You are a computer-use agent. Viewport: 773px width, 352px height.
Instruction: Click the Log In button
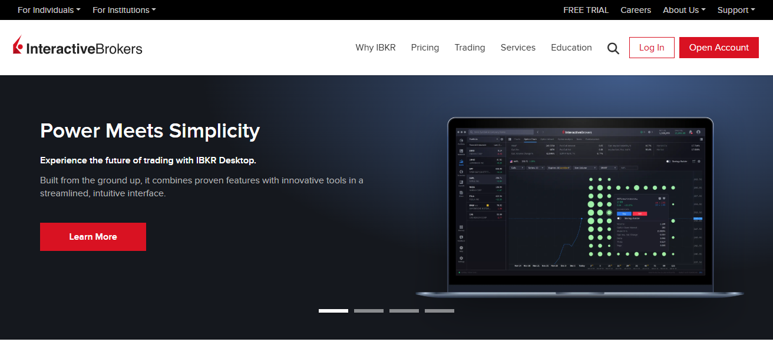coord(652,48)
